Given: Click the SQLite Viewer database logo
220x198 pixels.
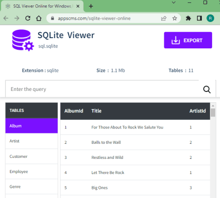Looking at the screenshot, I should click(23, 40).
